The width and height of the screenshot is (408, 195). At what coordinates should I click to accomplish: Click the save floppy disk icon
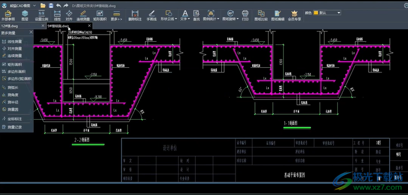[51, 6]
